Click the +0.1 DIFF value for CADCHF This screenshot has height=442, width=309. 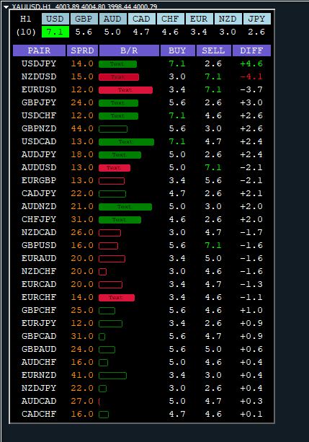251,414
